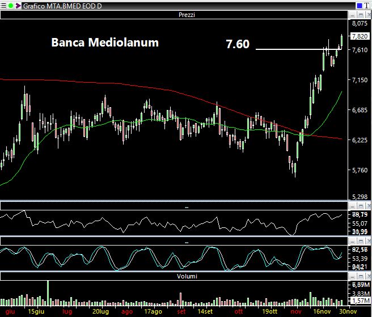372x317 pixels.
Task: Click the '17ago' date label
Action: (x=153, y=311)
